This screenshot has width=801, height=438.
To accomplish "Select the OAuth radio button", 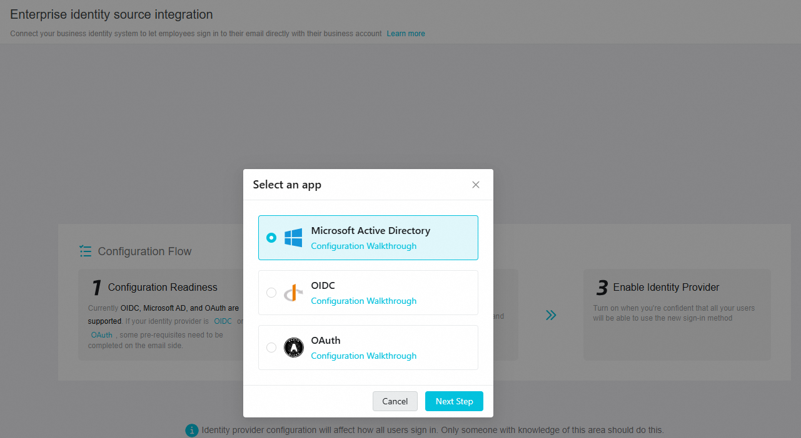I will point(271,348).
